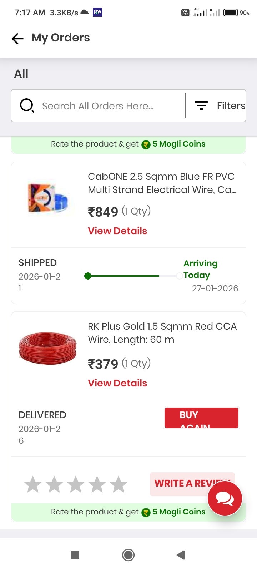Tap the back arrow icon
Viewport: 257px width, 572px height.
pos(17,38)
